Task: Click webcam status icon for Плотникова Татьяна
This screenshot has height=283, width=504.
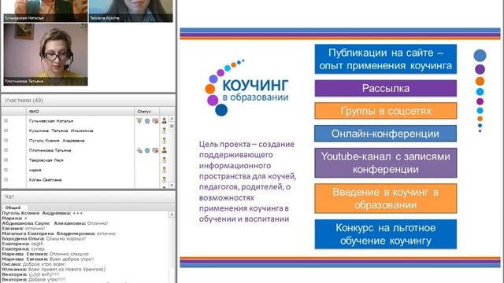Action: 147,150
